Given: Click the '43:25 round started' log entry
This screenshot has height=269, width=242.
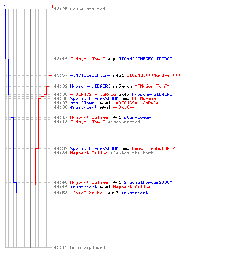Looking at the screenshot, I should 80,9.
